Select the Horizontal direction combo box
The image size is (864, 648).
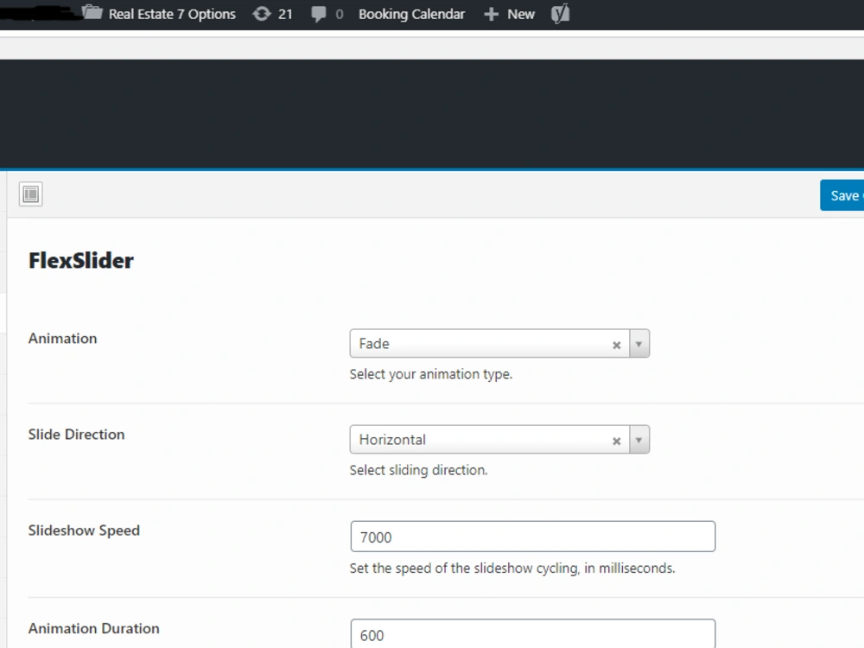point(499,439)
